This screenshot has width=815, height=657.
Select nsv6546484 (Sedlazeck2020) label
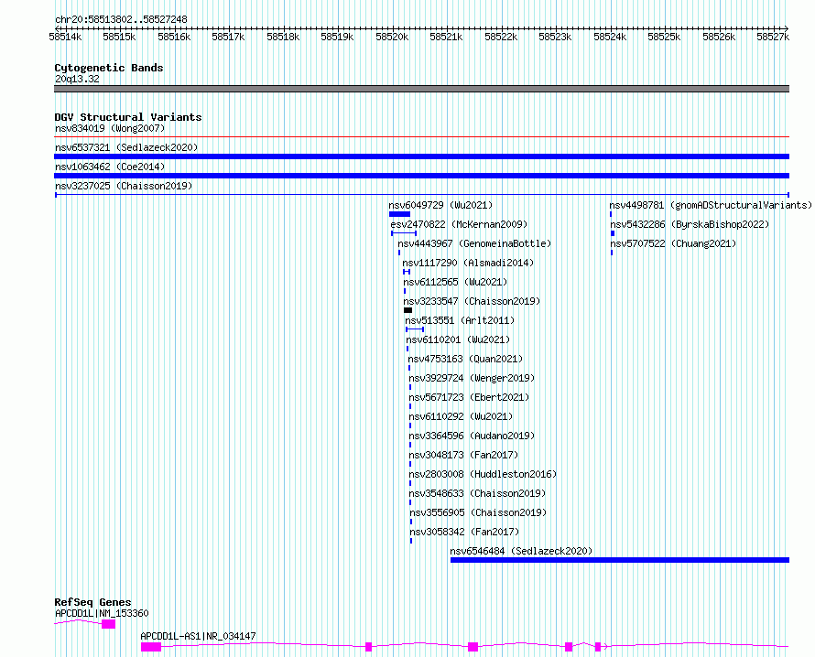(x=521, y=551)
